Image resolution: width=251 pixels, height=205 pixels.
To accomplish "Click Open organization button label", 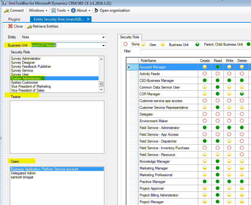I will [115, 10].
